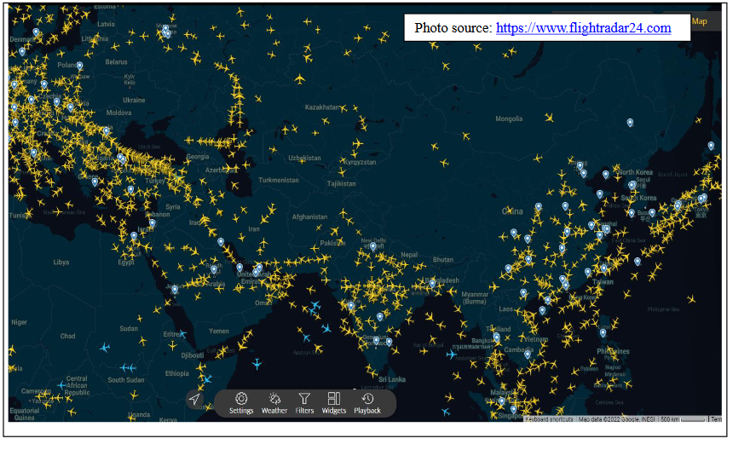Select the airport pin at Seoul

click(x=632, y=186)
